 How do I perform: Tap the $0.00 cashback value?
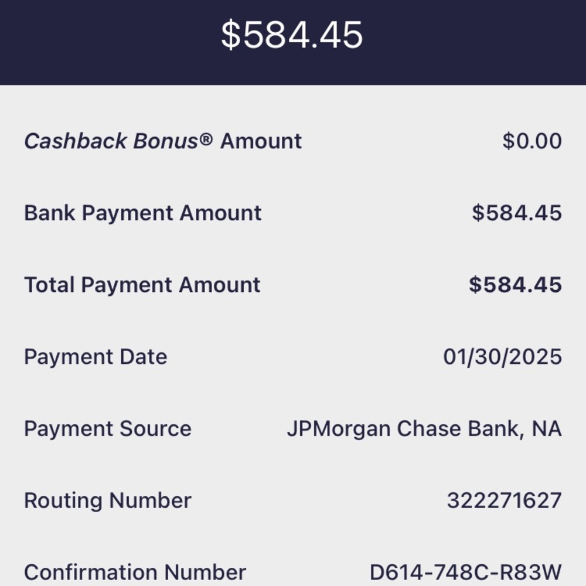pos(532,141)
